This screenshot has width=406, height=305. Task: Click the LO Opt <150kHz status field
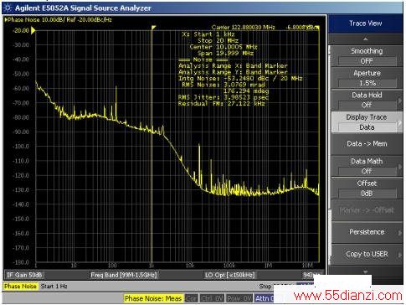[x=230, y=275]
